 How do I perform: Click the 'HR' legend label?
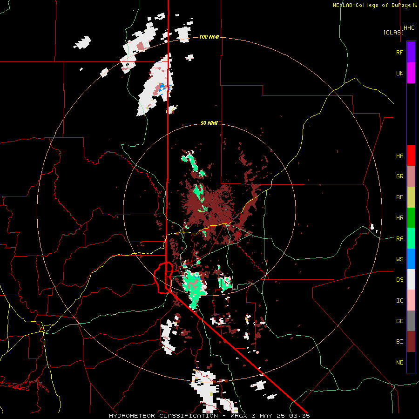click(399, 218)
